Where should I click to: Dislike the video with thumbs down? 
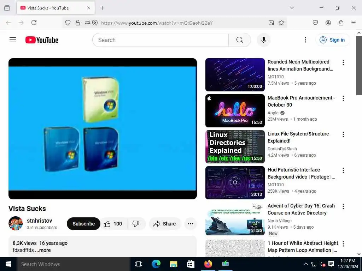pos(136,224)
